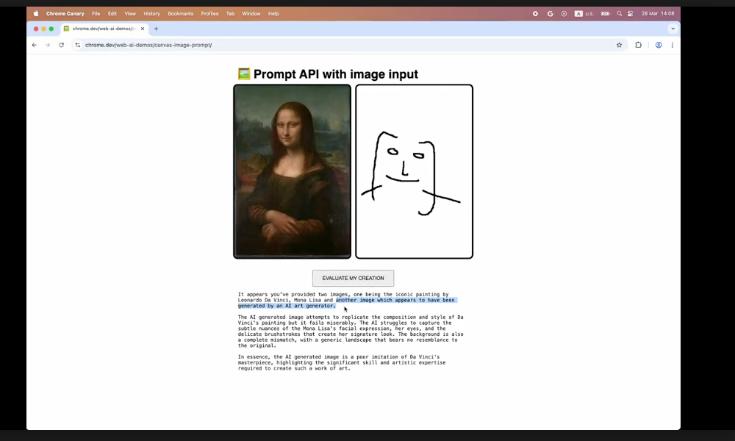Click the date and time 28 Mar 14:08
Viewport: 735px width, 441px height.
(x=658, y=13)
